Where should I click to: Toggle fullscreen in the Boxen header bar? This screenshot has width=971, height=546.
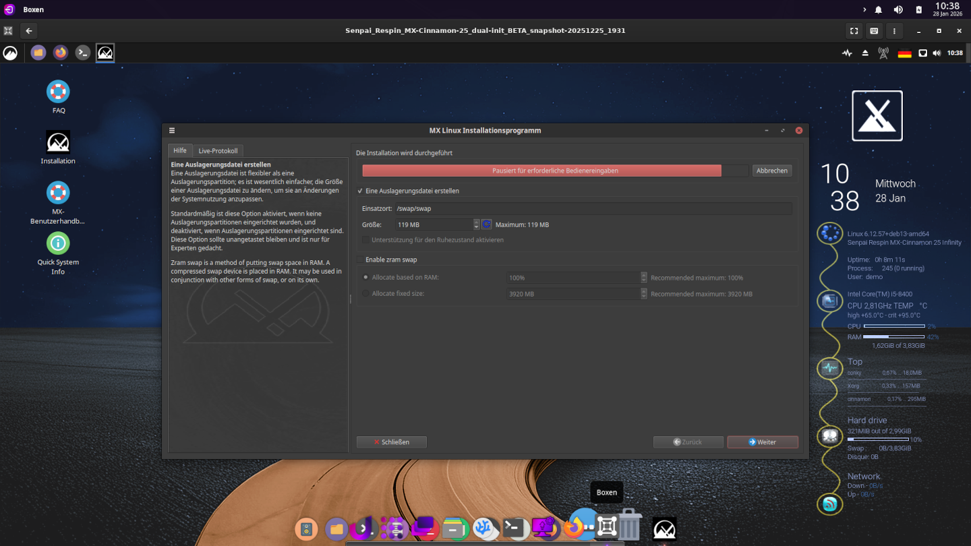[854, 31]
